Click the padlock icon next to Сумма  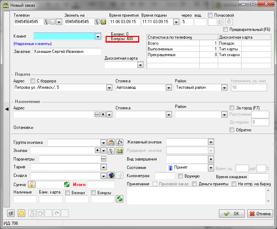tap(32, 184)
